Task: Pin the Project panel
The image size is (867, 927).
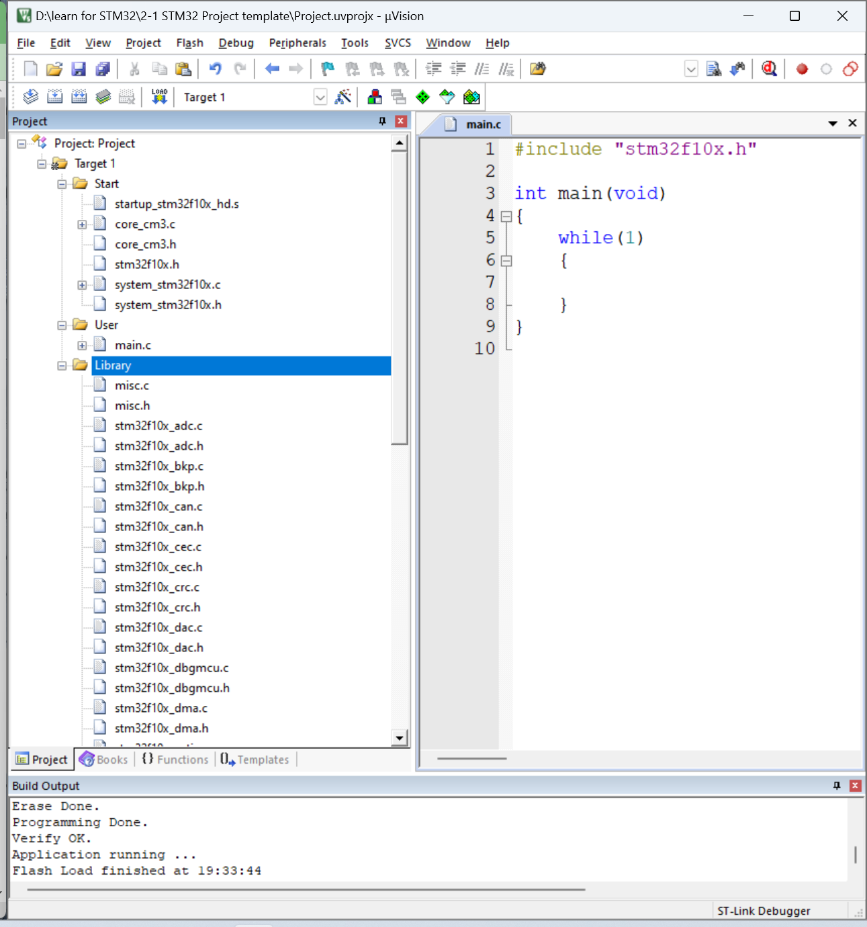Action: pos(382,121)
